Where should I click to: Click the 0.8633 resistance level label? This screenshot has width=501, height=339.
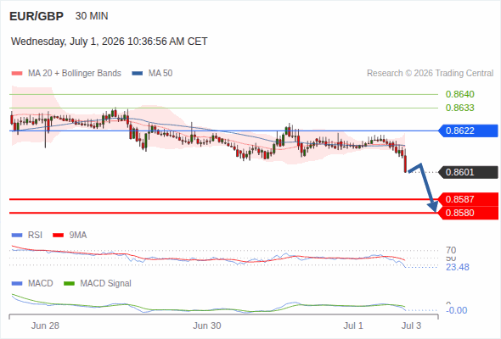[459, 108]
